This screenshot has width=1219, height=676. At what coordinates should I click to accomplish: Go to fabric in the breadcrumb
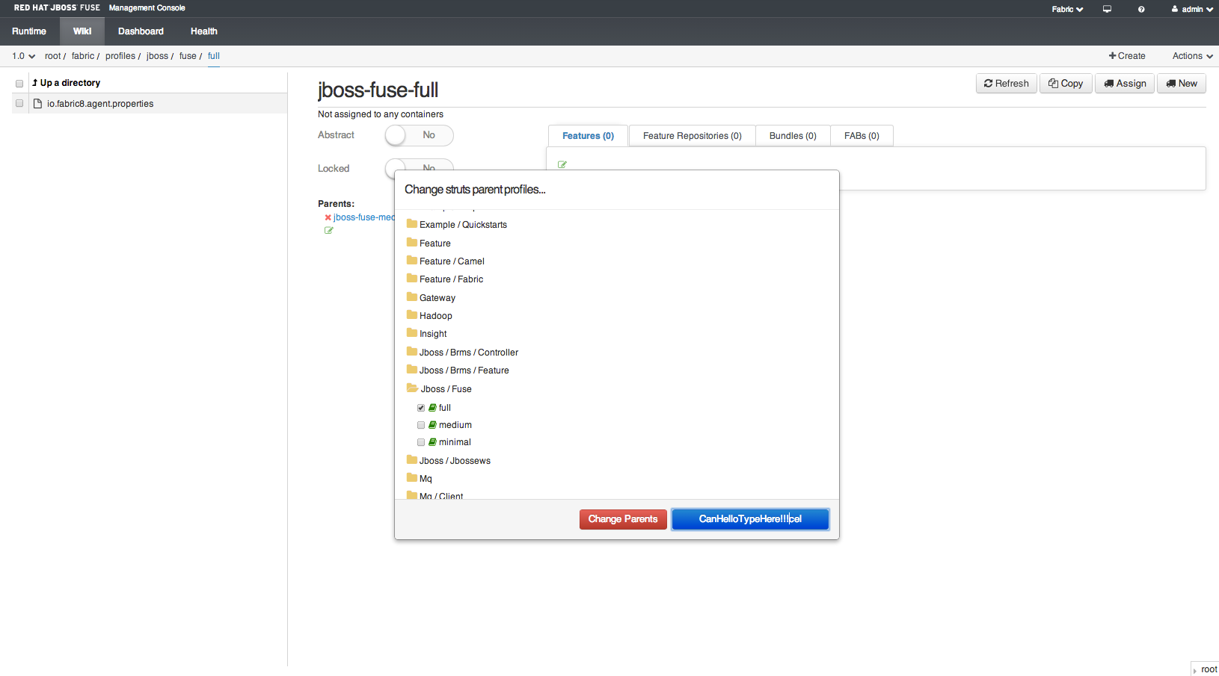coord(83,56)
